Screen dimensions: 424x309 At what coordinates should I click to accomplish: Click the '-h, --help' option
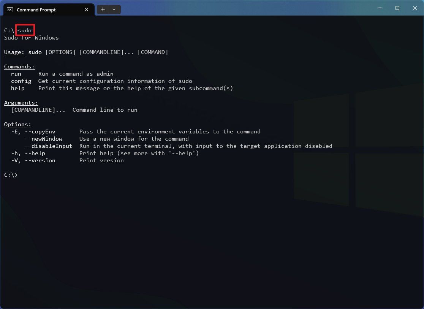tap(28, 153)
